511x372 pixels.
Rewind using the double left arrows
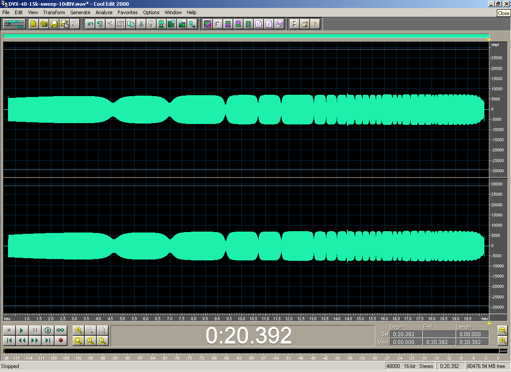(22, 341)
